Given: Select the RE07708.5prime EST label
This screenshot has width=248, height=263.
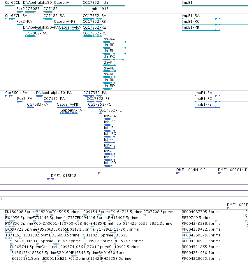Looking at the screenshot, I should pos(158,212).
